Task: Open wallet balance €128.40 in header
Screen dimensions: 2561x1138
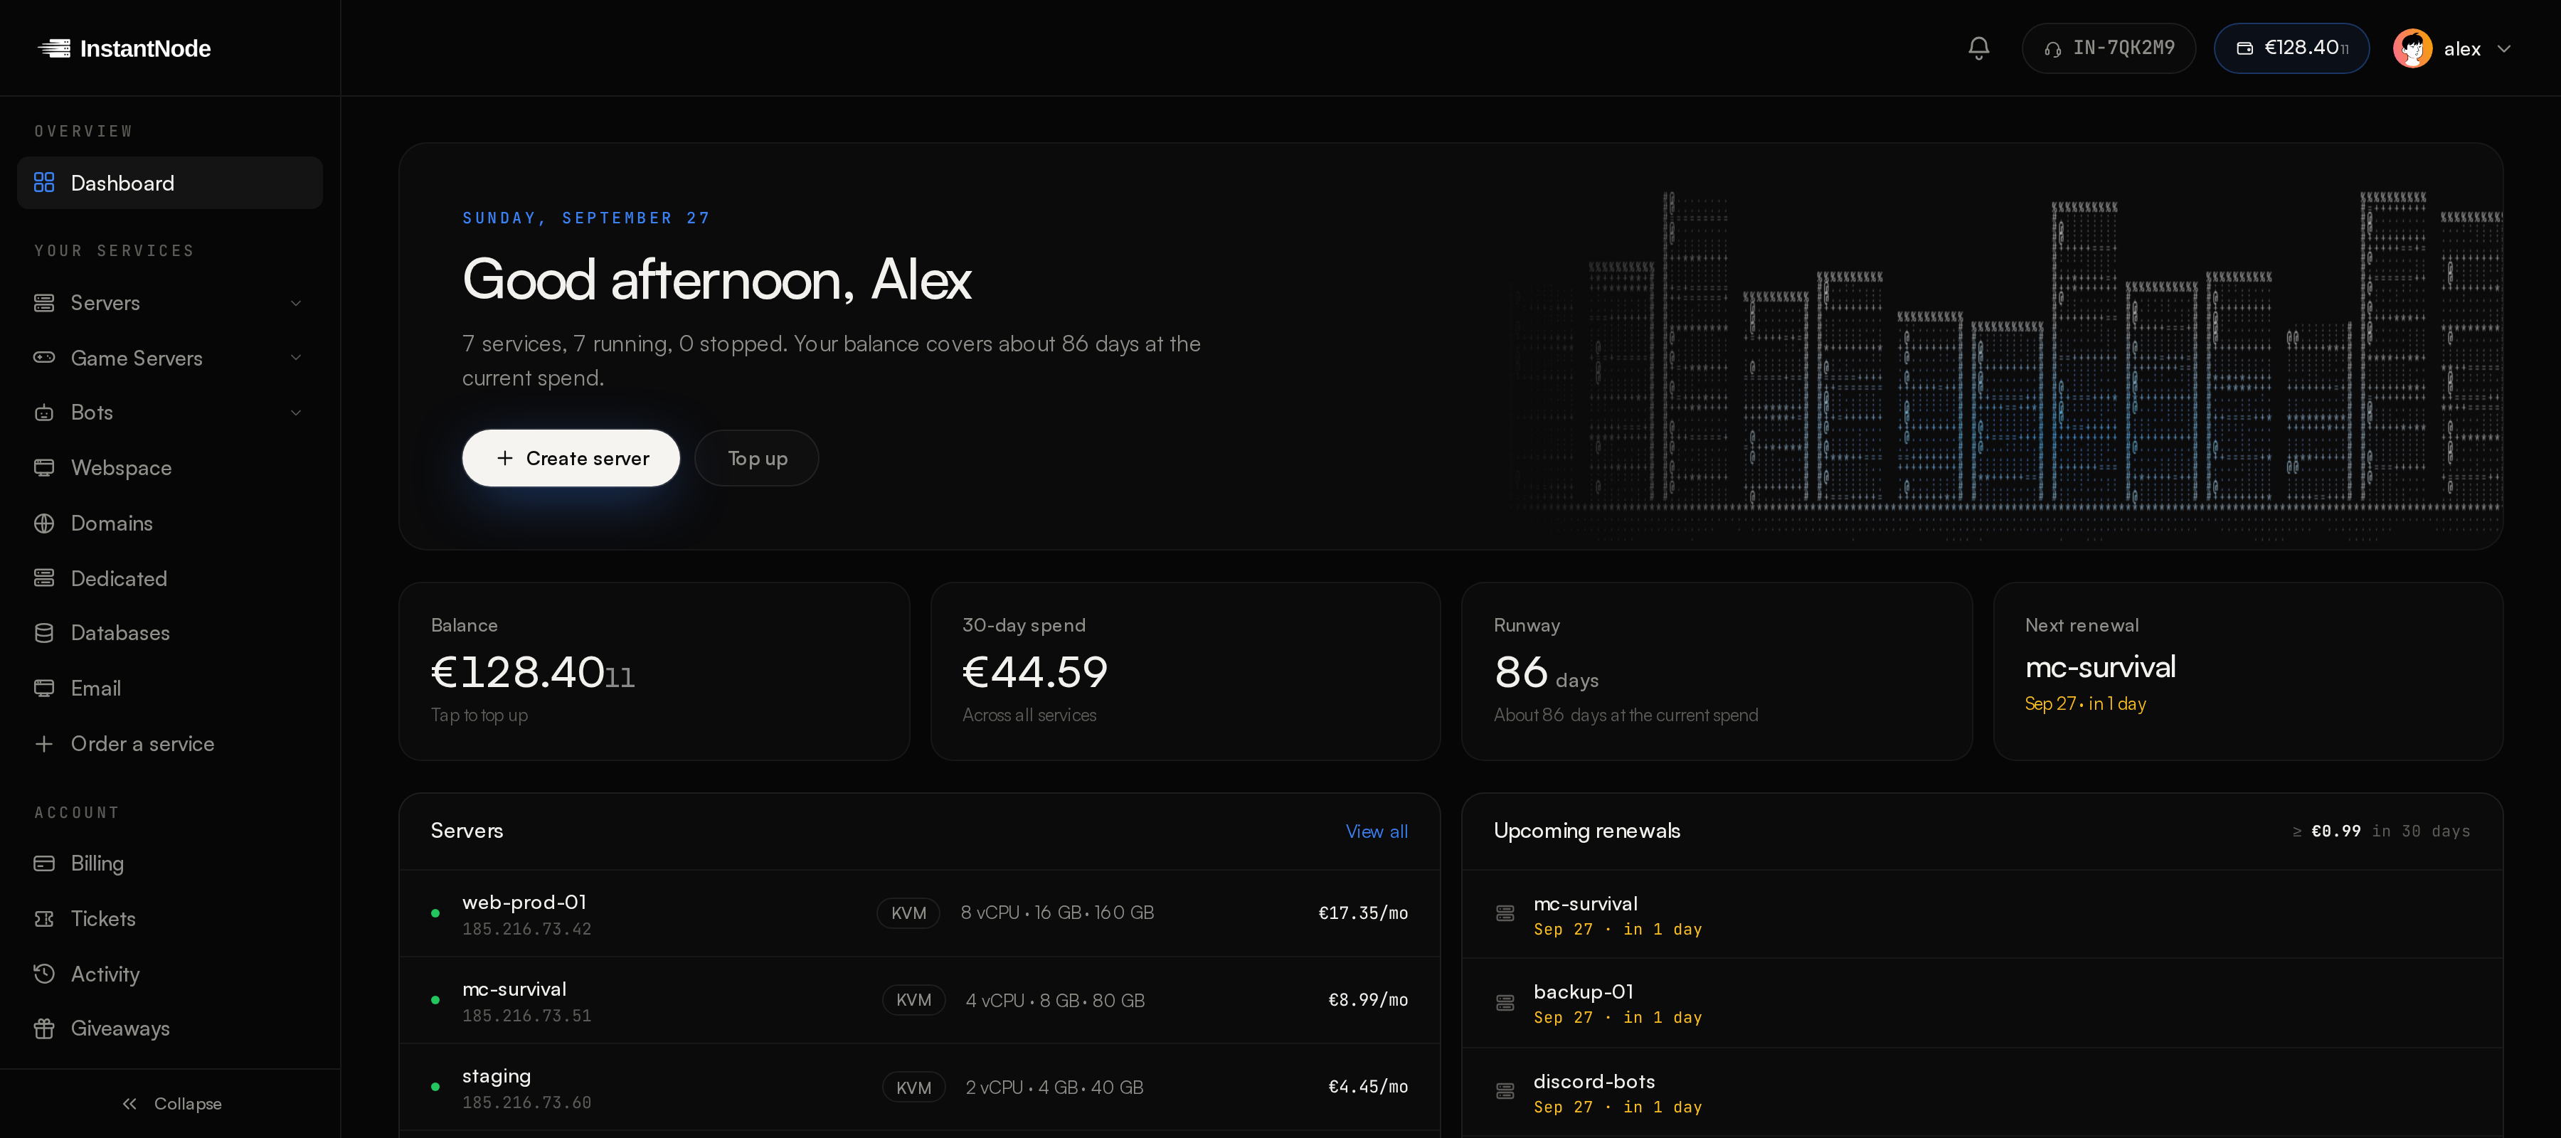Action: point(2291,48)
